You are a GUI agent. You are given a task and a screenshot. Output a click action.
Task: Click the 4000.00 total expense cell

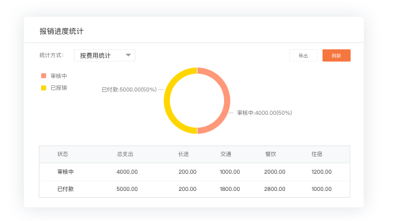point(127,172)
